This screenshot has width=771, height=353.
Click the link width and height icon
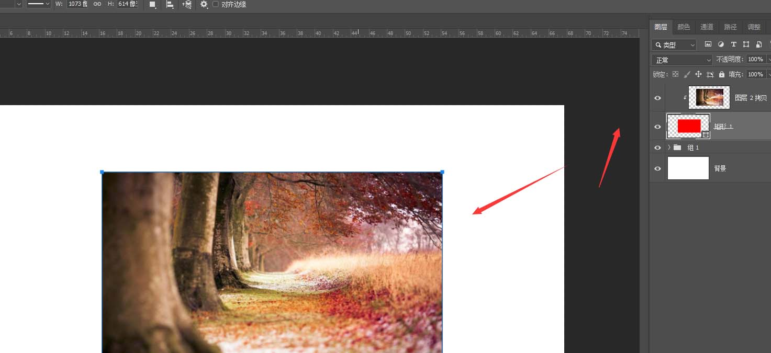(x=97, y=4)
